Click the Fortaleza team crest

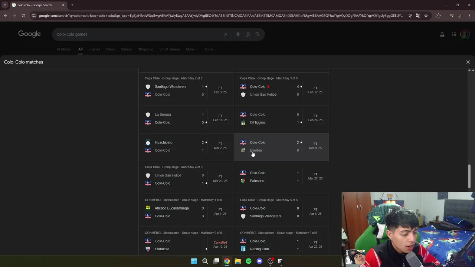pos(148,249)
